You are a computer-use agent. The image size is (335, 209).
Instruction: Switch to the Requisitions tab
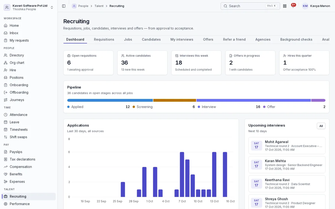point(104,40)
